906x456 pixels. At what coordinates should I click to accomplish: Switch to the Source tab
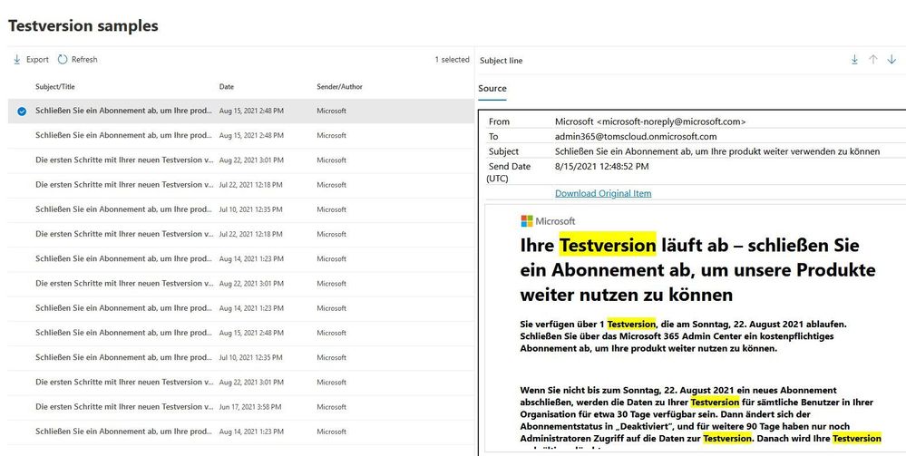(492, 89)
